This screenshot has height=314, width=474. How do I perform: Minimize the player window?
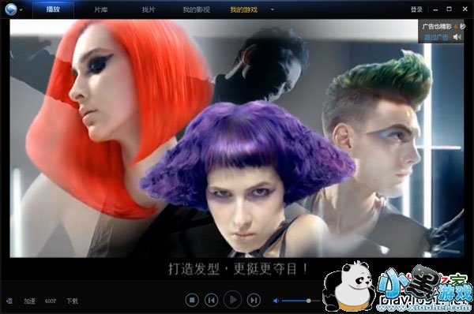[x=435, y=9]
